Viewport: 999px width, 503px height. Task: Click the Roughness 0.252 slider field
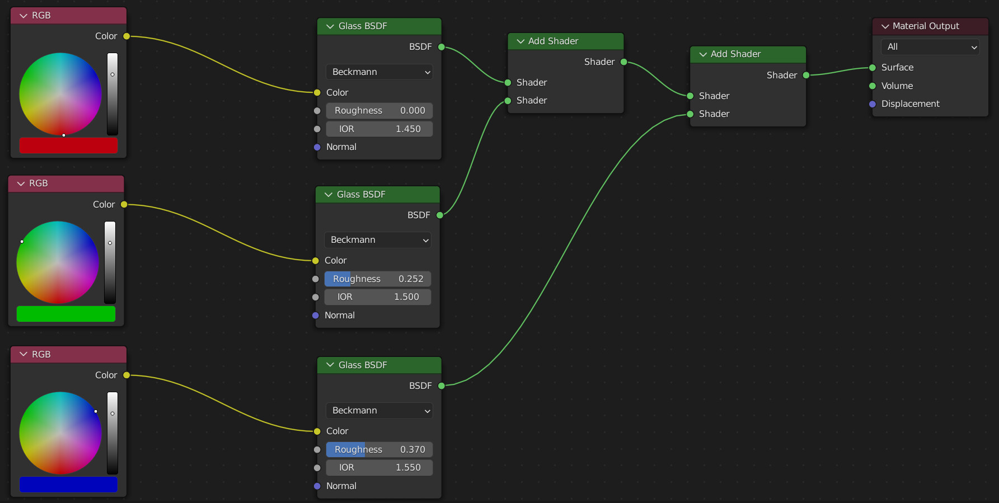(378, 279)
